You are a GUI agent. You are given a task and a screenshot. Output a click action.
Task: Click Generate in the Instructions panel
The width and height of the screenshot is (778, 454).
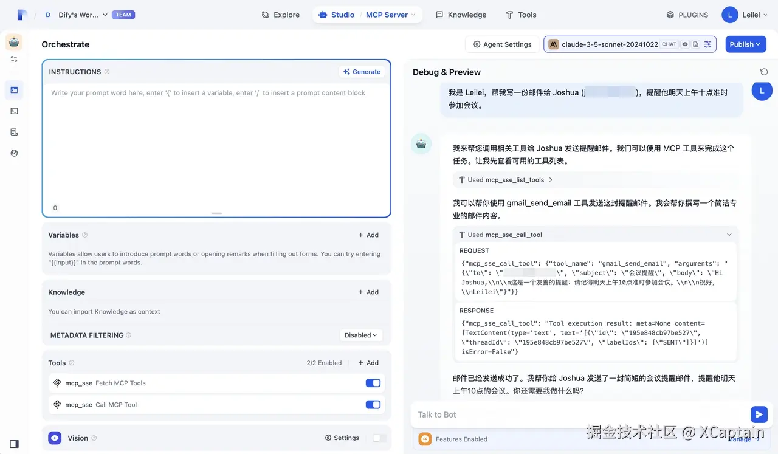click(x=362, y=72)
